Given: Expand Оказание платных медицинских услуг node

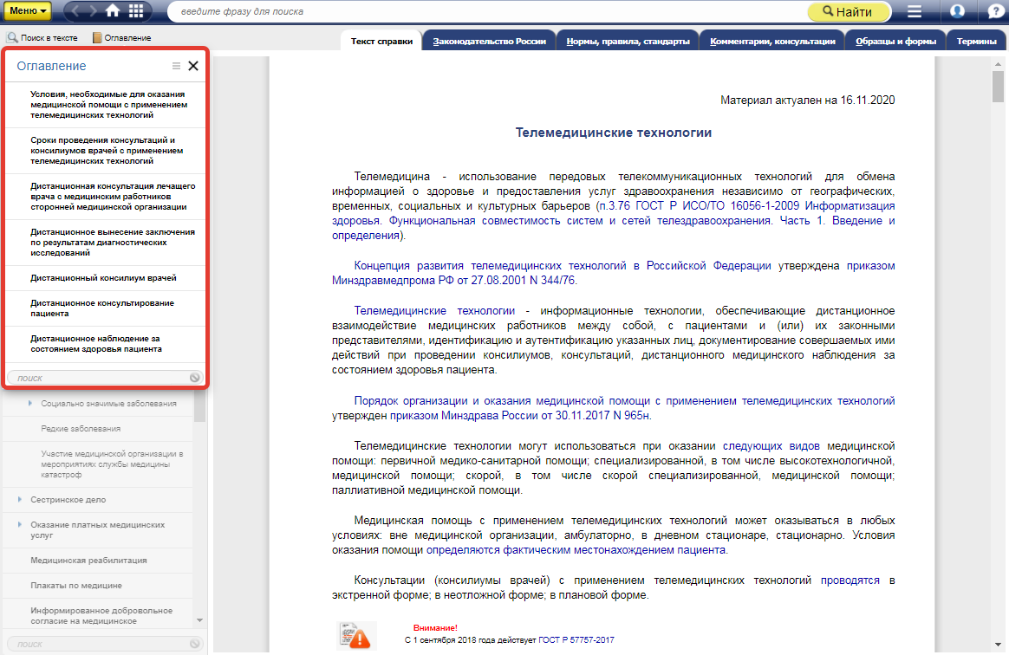Looking at the screenshot, I should click(x=20, y=525).
